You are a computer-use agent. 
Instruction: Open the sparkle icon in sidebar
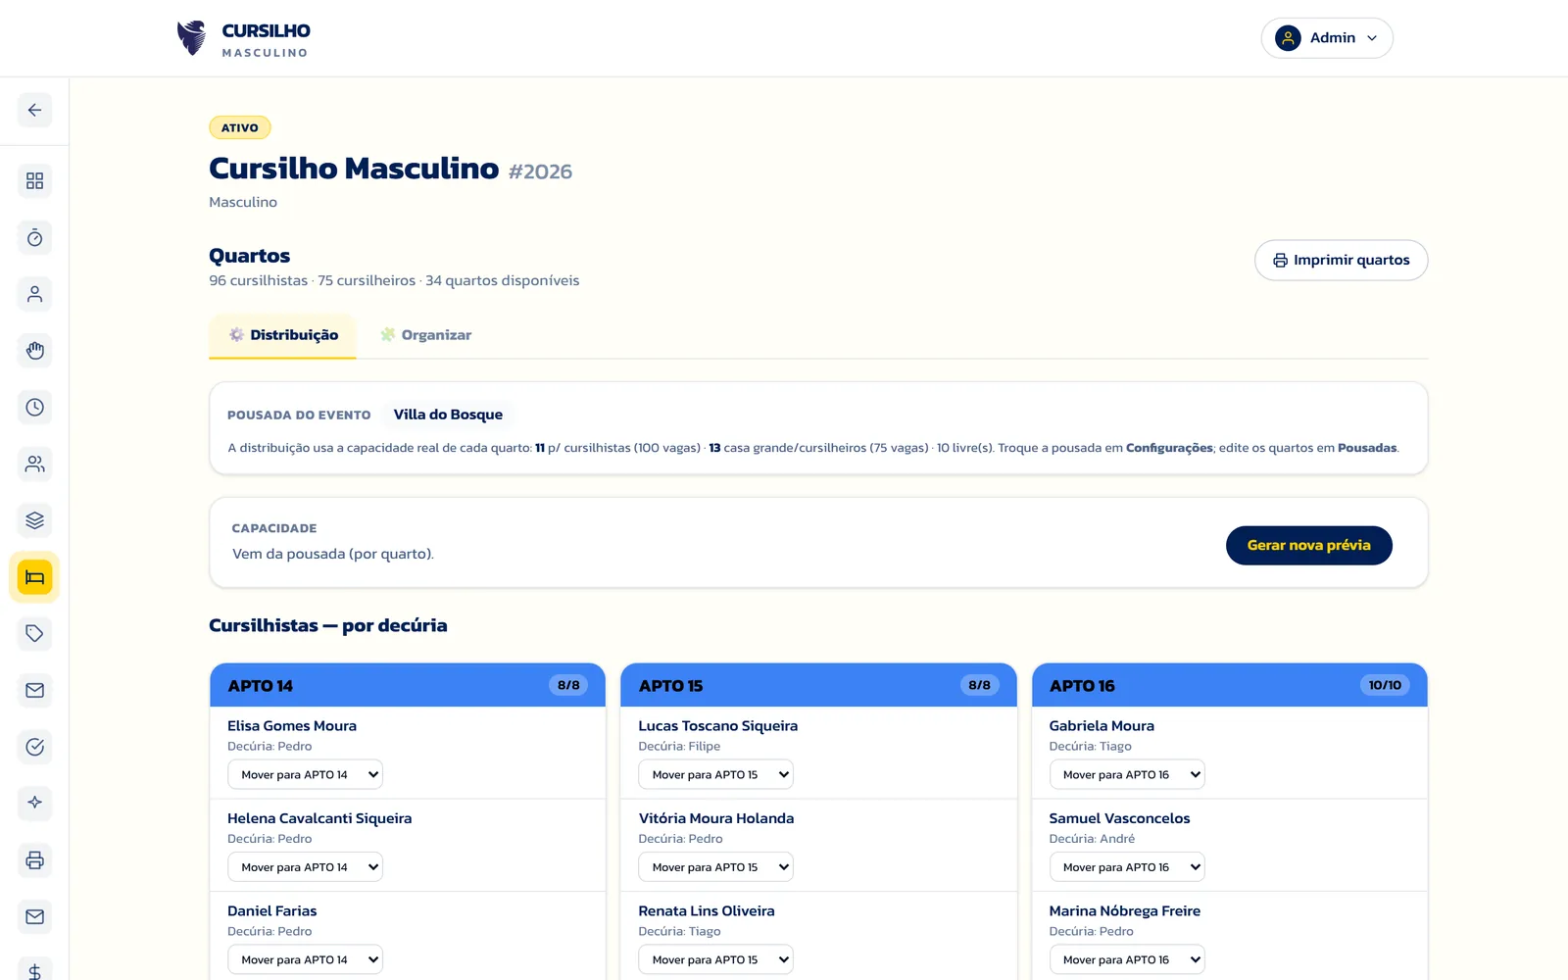pyautogui.click(x=34, y=804)
